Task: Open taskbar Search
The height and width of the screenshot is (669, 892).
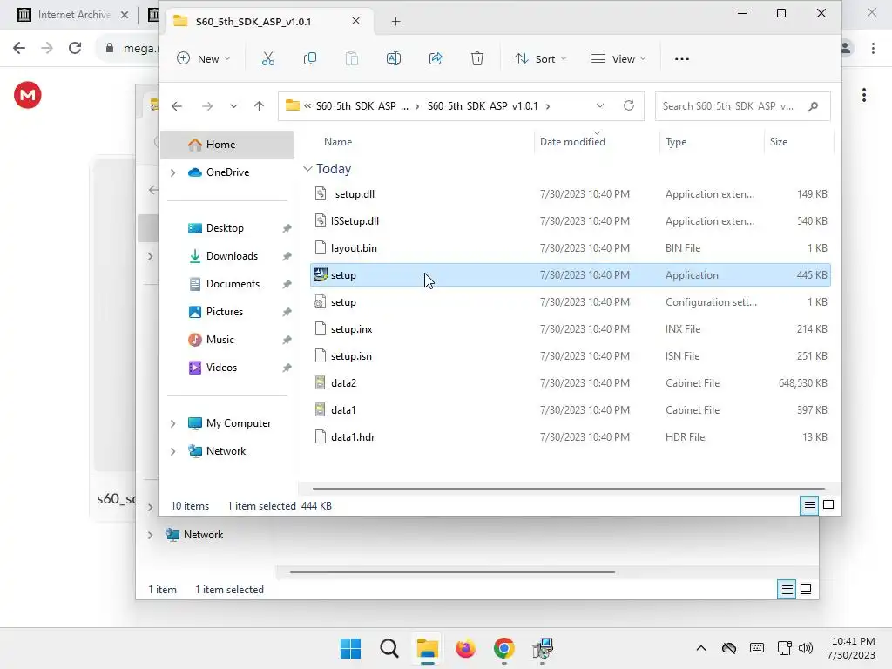Action: coord(389,648)
